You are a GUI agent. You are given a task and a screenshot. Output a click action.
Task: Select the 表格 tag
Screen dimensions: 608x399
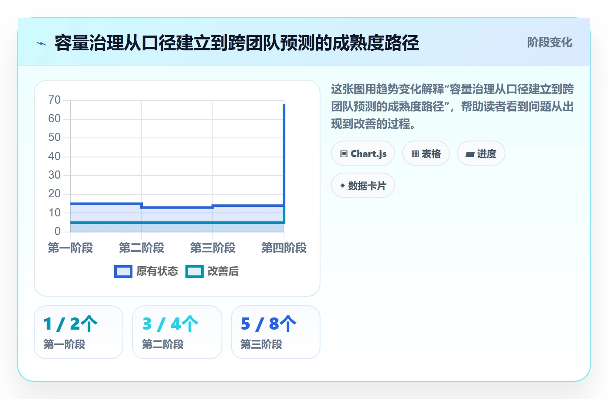[426, 154]
